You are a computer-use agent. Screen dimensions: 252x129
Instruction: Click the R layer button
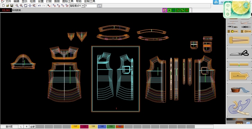pos(27,127)
